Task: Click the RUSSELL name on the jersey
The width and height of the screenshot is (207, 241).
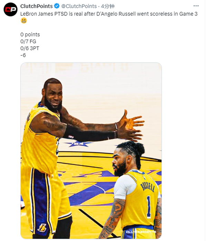Action: click(148, 187)
